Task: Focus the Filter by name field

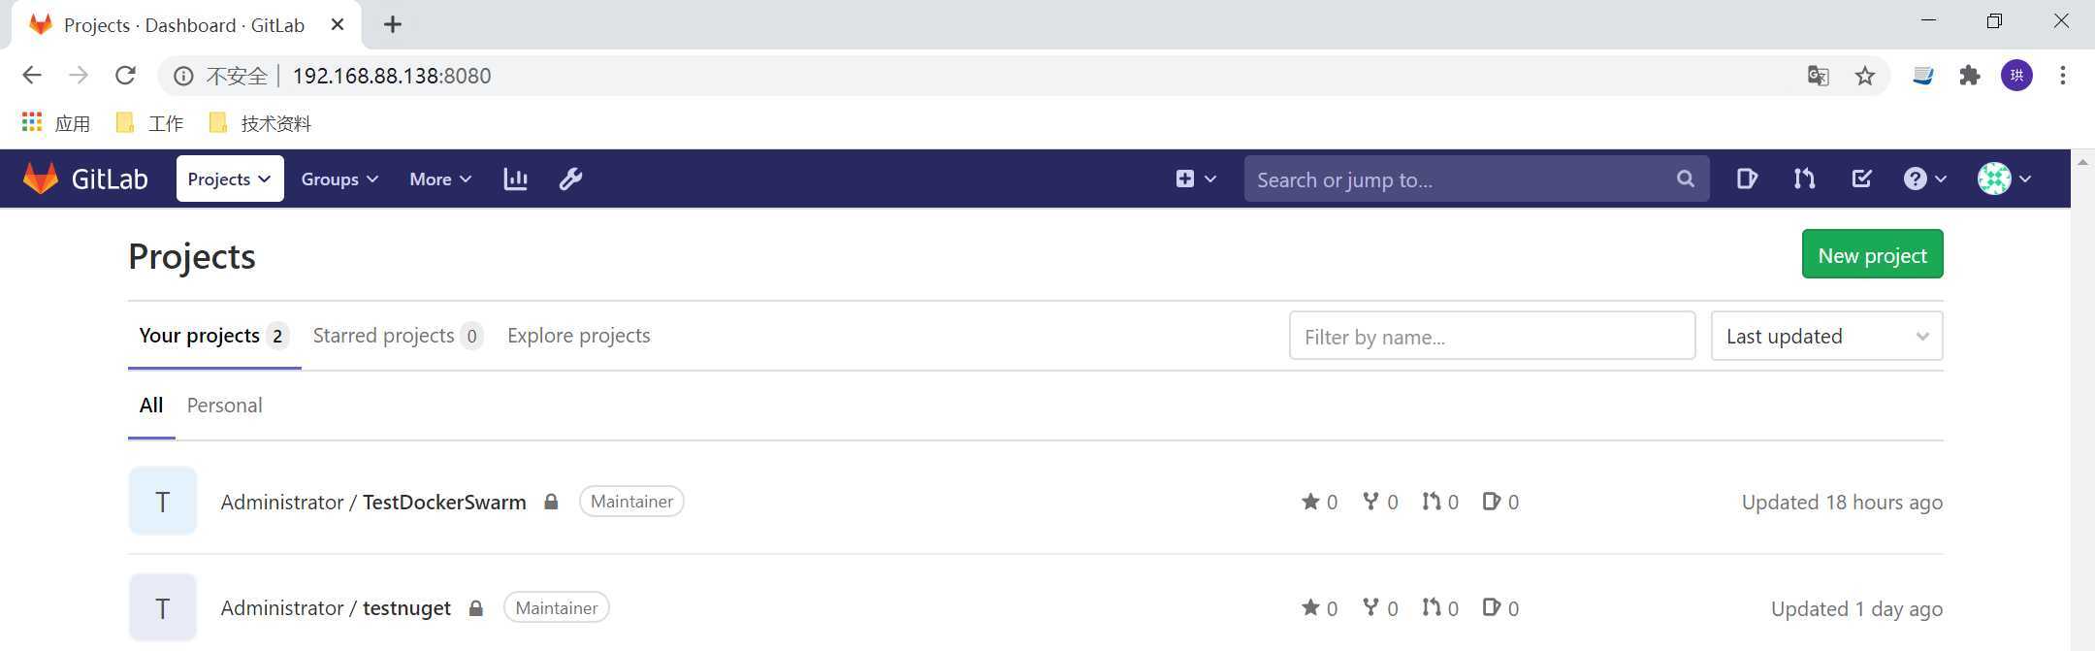Action: pyautogui.click(x=1492, y=336)
